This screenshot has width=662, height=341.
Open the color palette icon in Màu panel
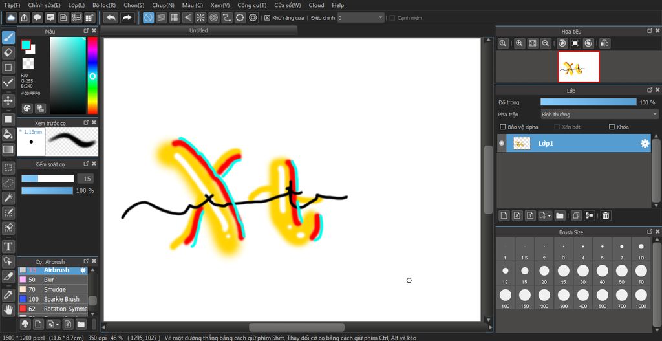click(x=27, y=108)
